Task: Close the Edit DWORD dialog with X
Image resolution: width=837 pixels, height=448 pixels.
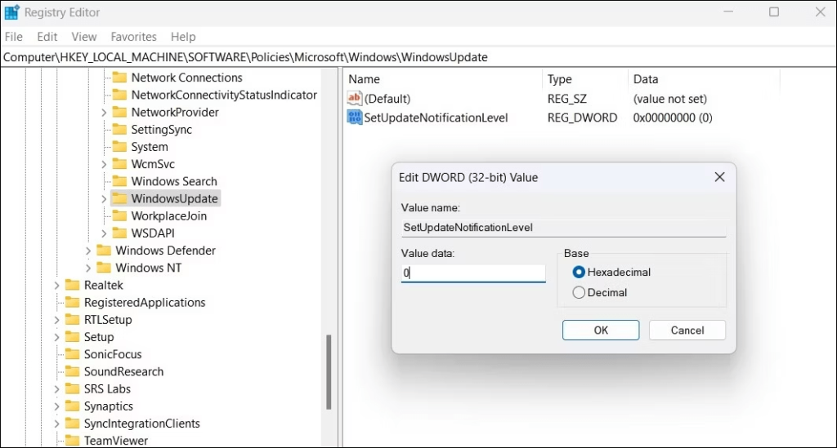Action: [x=719, y=177]
